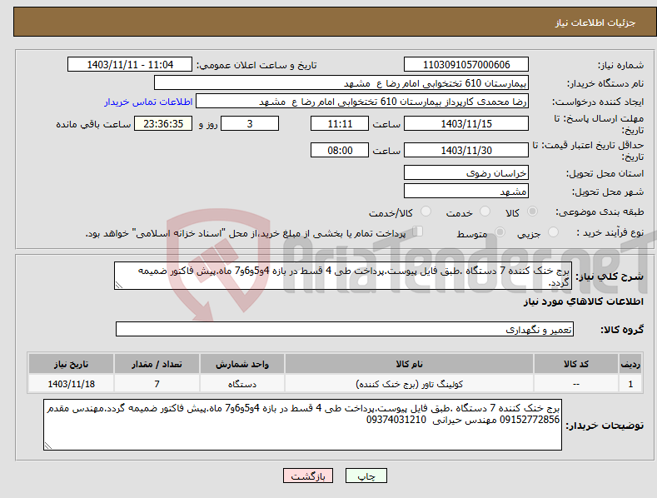Click the واحد شمارش column header
The image size is (657, 498).
(241, 364)
